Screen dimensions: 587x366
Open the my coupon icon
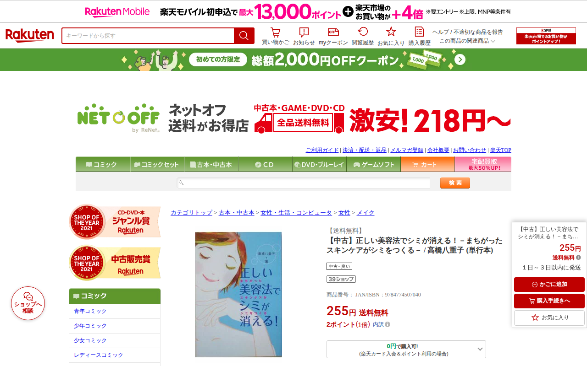(x=333, y=32)
